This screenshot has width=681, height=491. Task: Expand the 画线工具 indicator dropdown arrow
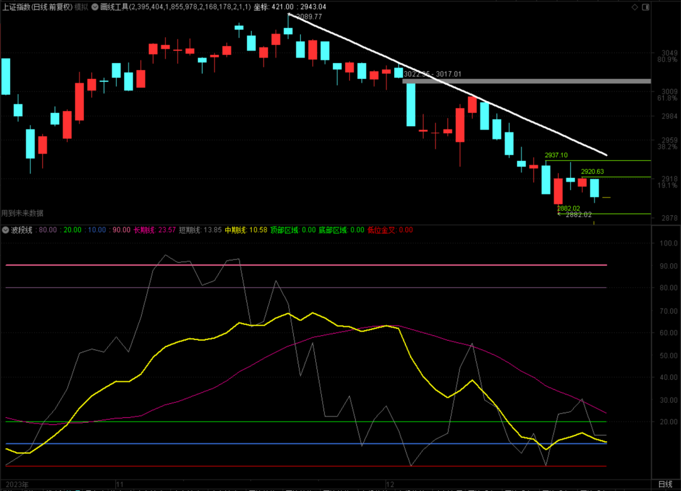(95, 7)
